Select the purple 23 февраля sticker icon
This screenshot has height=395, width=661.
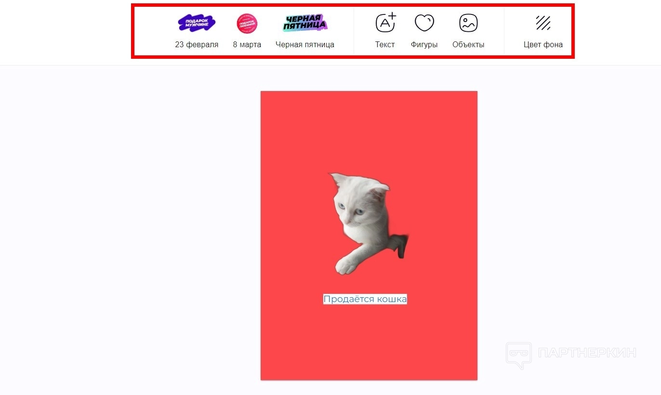pyautogui.click(x=197, y=23)
